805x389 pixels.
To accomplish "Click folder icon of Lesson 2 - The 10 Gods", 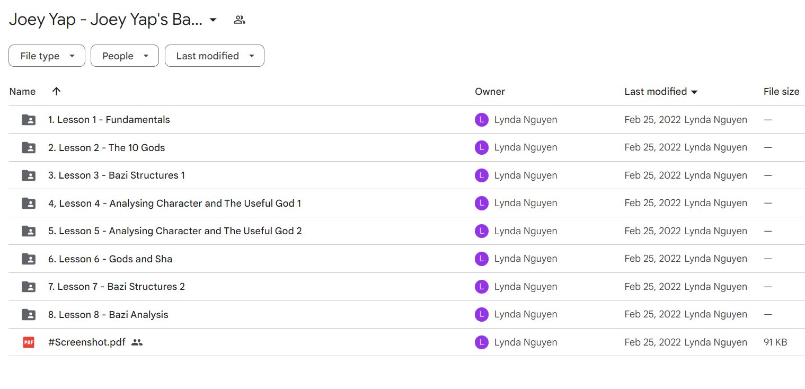I will pyautogui.click(x=29, y=147).
